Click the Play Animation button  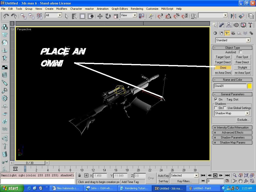click(x=215, y=175)
